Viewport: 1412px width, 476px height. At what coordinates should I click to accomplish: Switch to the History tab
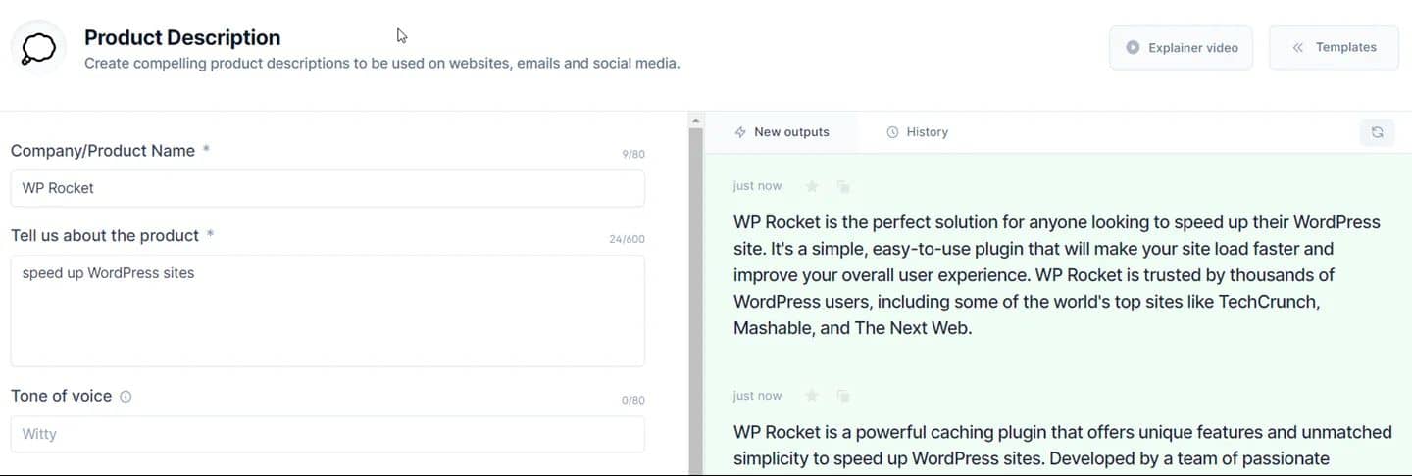pos(917,132)
